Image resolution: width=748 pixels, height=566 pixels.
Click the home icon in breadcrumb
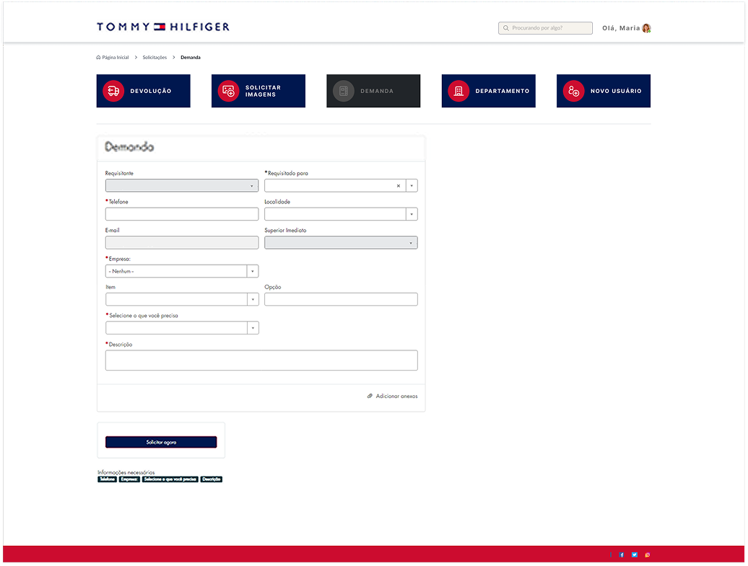(98, 58)
